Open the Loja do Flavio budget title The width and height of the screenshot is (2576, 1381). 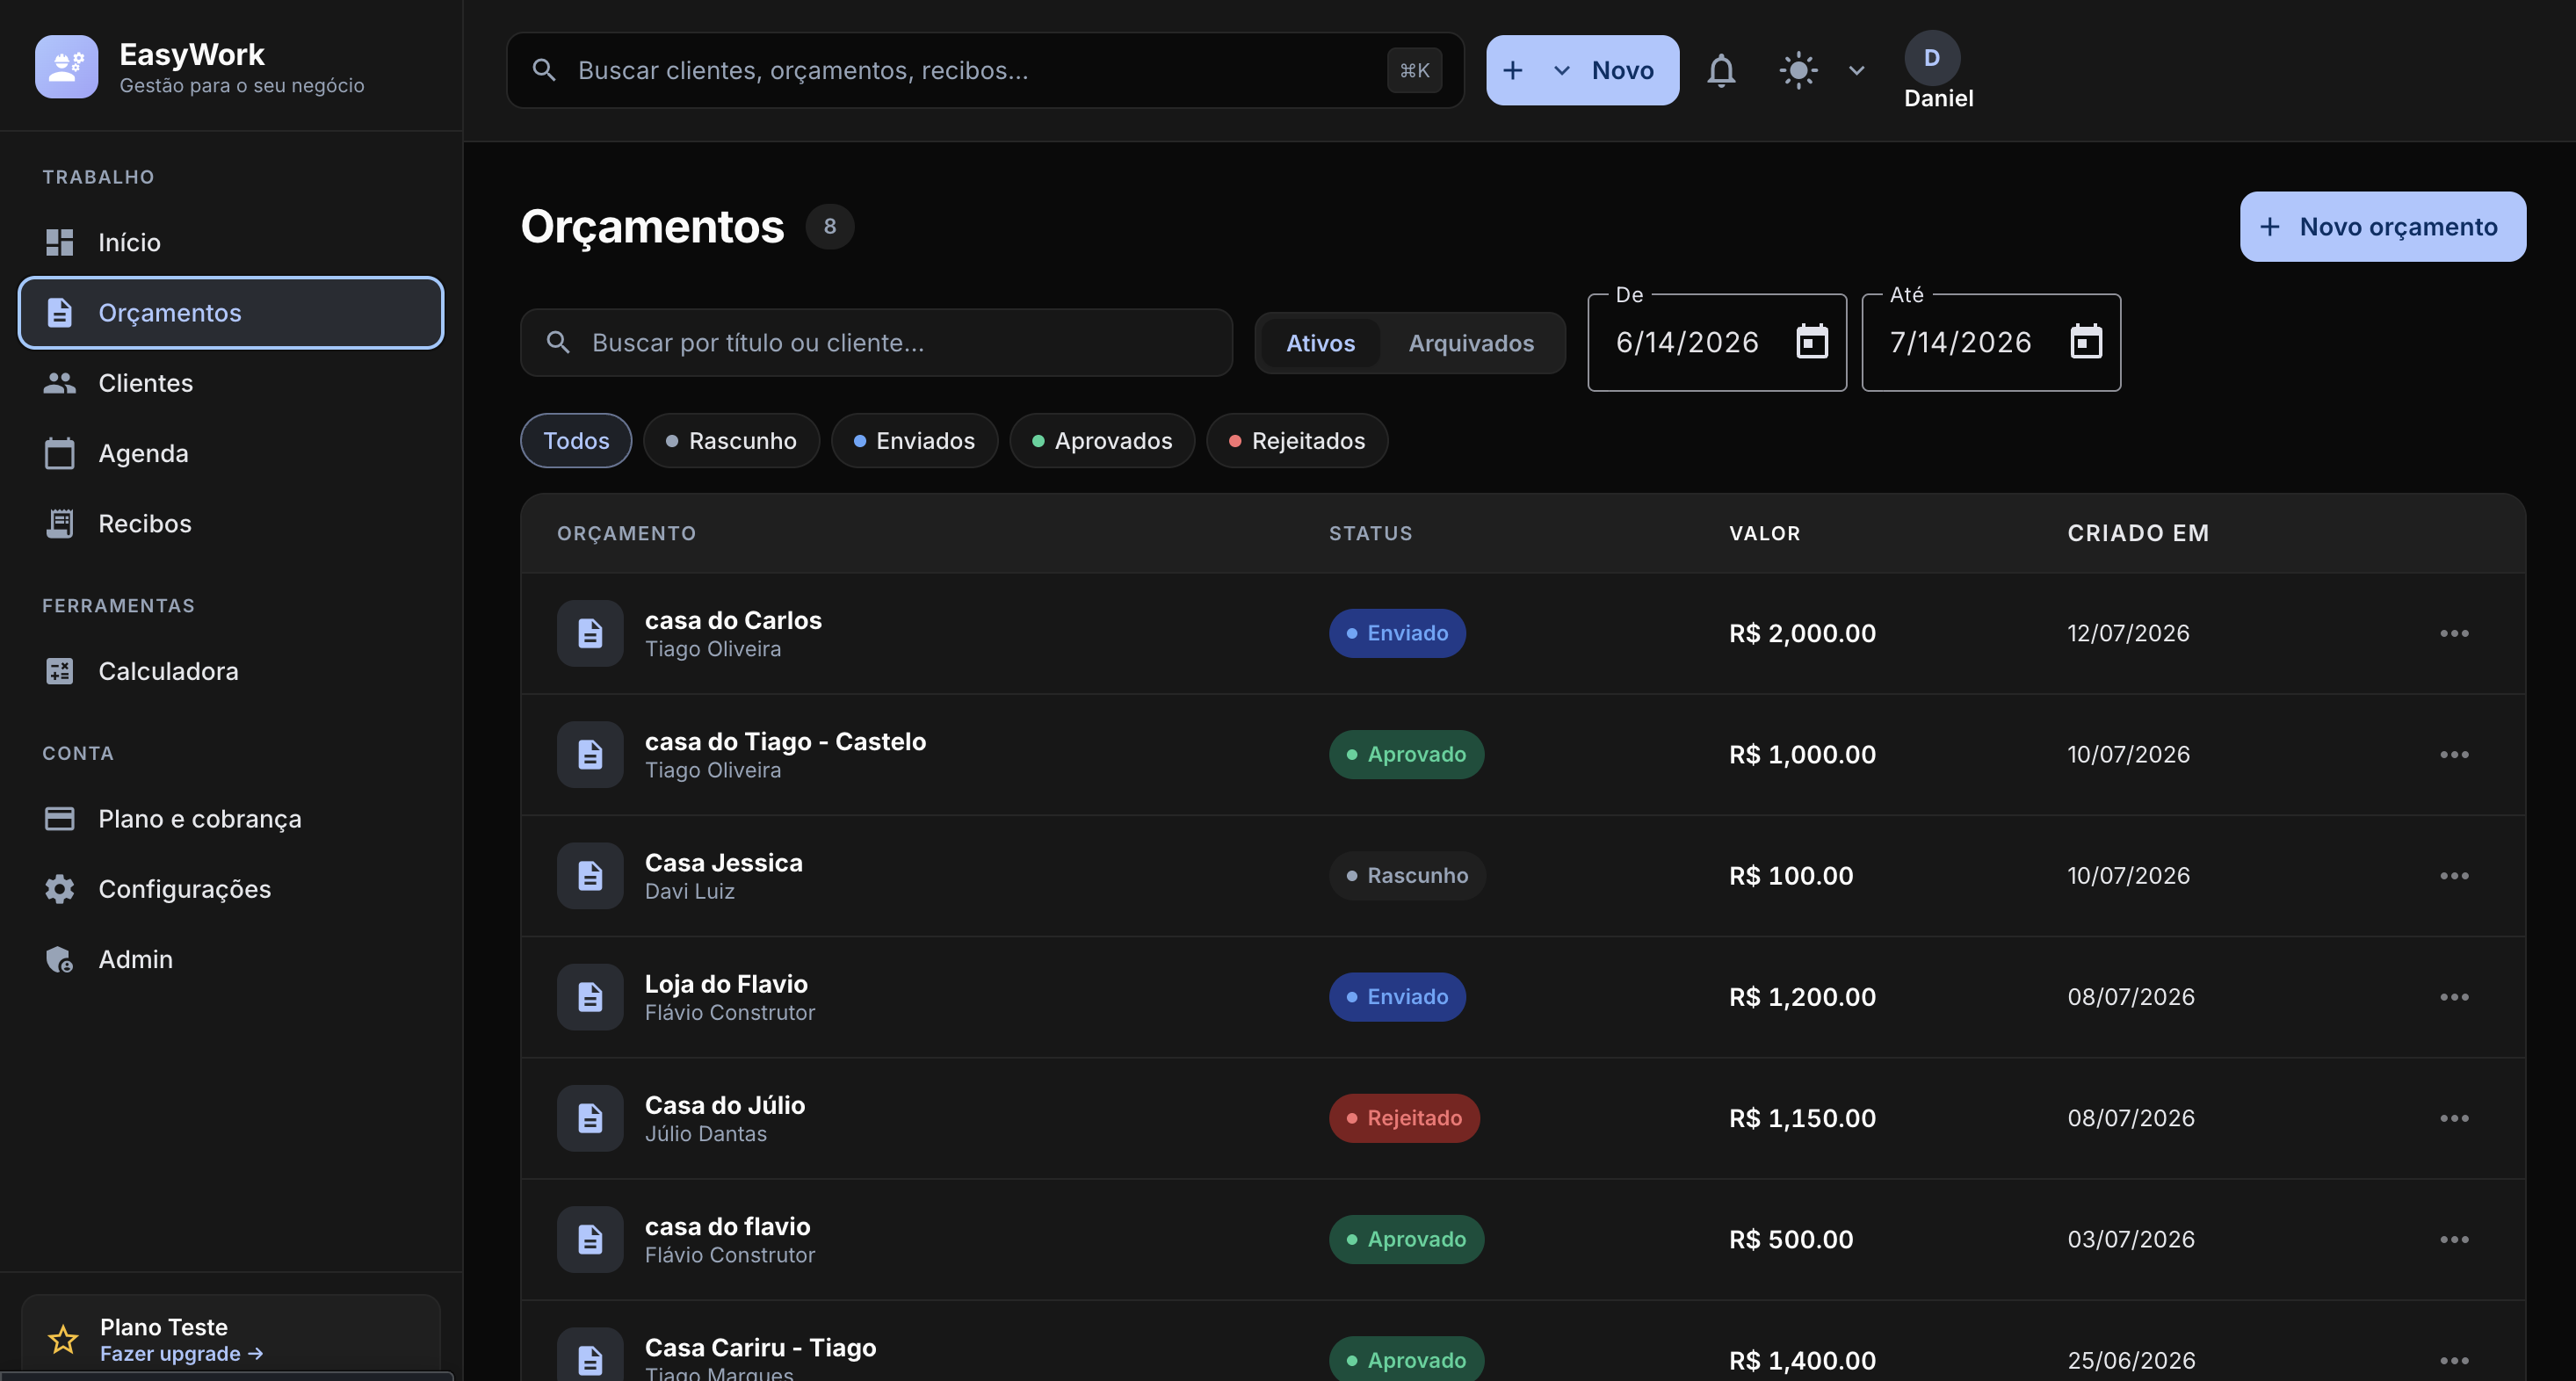(x=726, y=984)
